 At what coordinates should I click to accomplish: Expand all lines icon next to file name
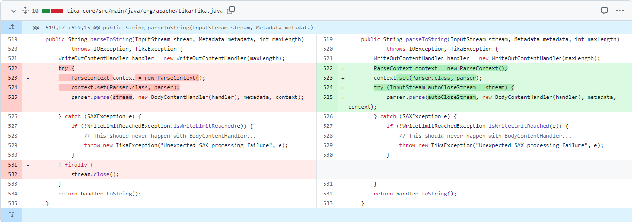(x=25, y=10)
